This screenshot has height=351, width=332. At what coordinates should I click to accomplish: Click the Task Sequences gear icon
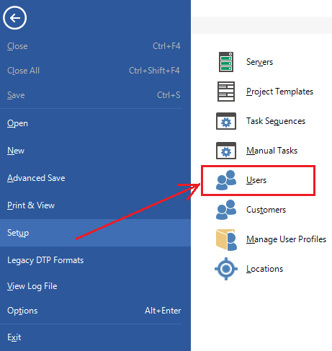click(226, 121)
